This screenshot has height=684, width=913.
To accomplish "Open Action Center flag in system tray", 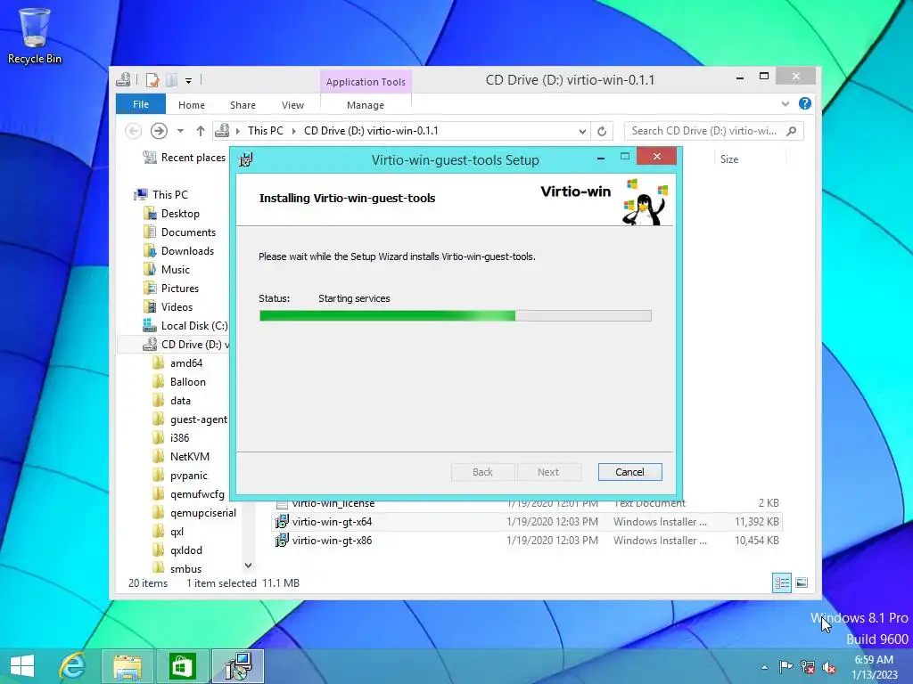I will (x=786, y=667).
